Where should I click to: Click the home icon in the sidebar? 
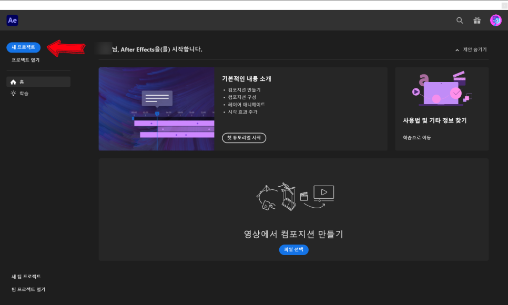coord(14,82)
